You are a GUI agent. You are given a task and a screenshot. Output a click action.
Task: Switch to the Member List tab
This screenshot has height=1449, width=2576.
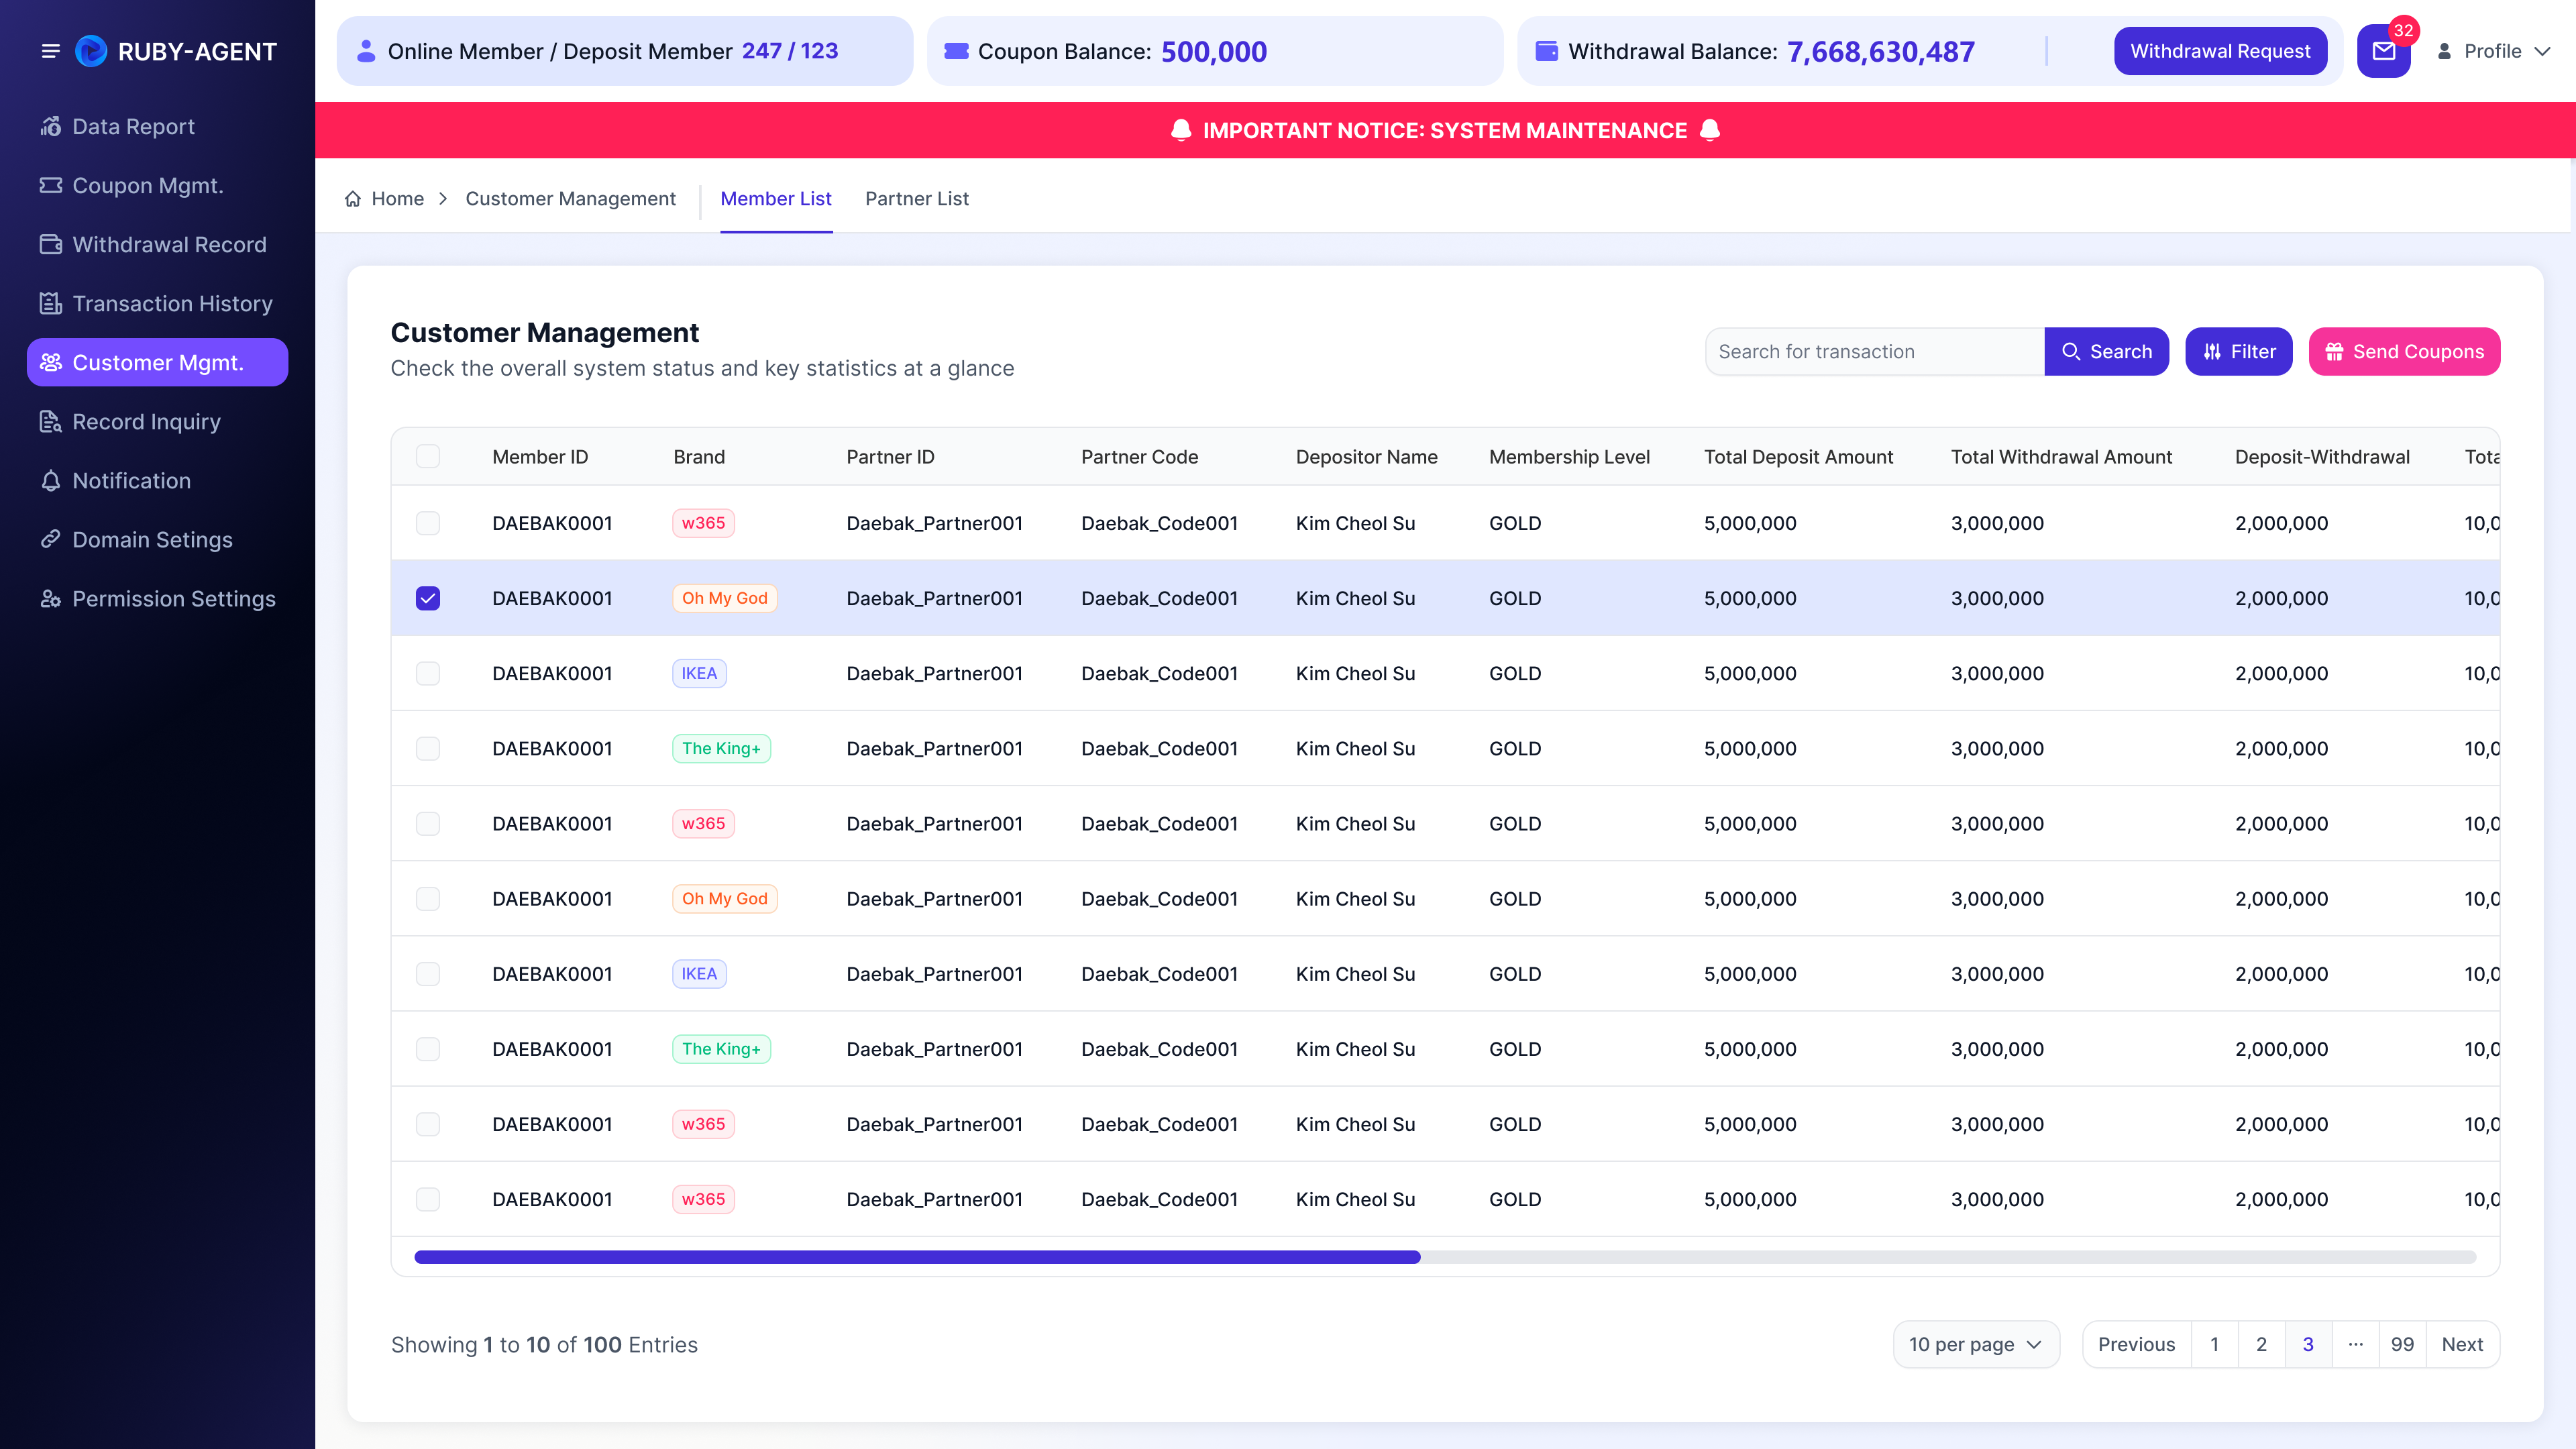coord(776,199)
